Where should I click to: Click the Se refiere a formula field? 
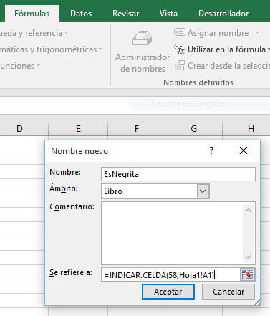coord(170,274)
